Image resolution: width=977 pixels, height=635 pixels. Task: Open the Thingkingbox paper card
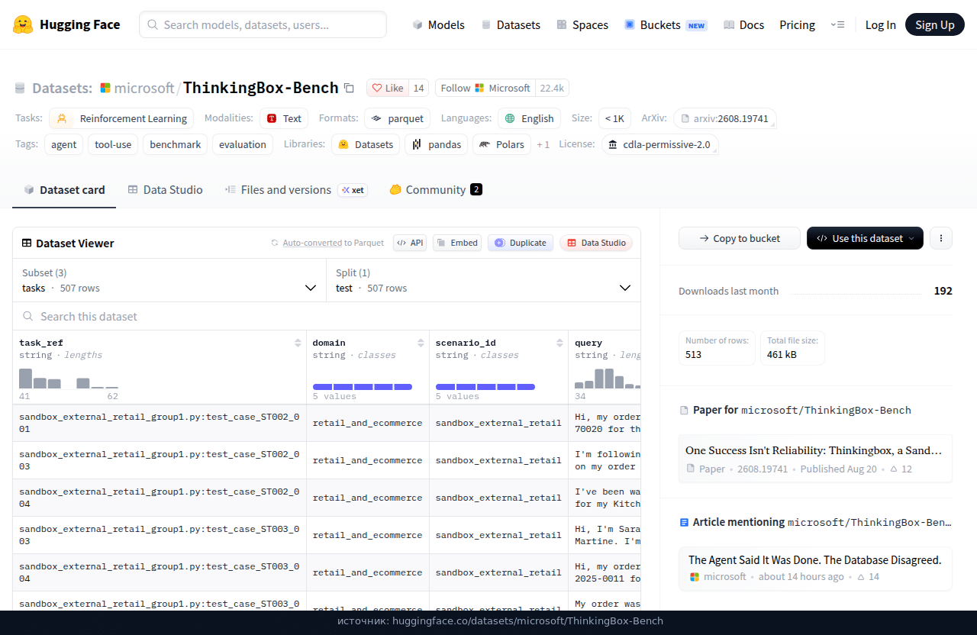click(x=815, y=459)
